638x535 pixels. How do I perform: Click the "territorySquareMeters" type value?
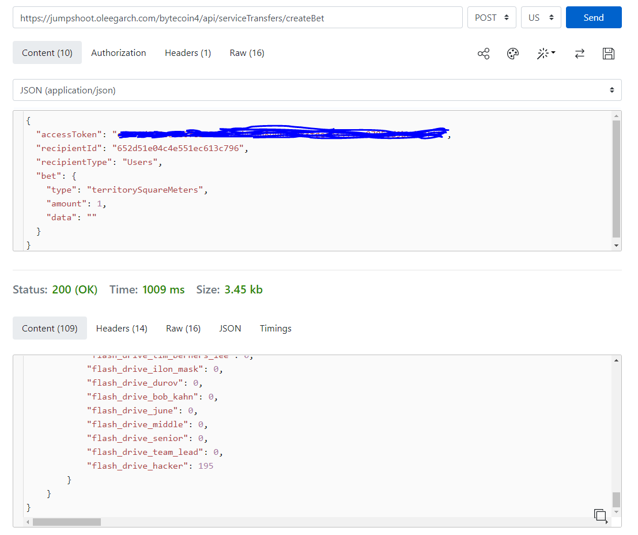click(x=145, y=190)
